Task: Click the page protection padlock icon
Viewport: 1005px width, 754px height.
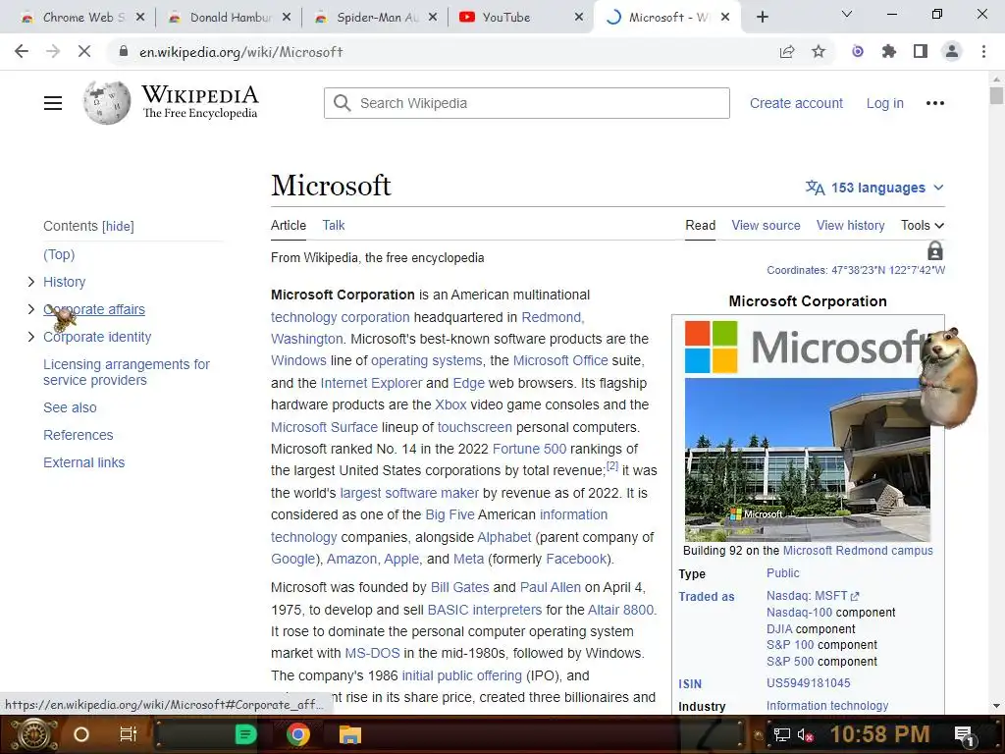Action: (935, 250)
